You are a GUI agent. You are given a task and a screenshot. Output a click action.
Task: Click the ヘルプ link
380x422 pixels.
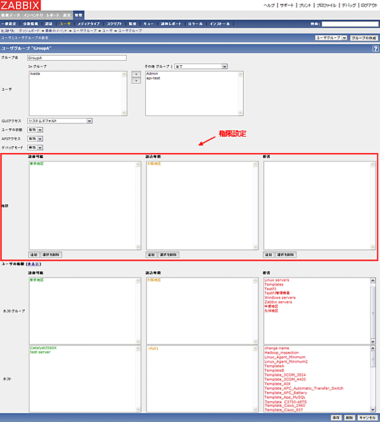tap(269, 6)
